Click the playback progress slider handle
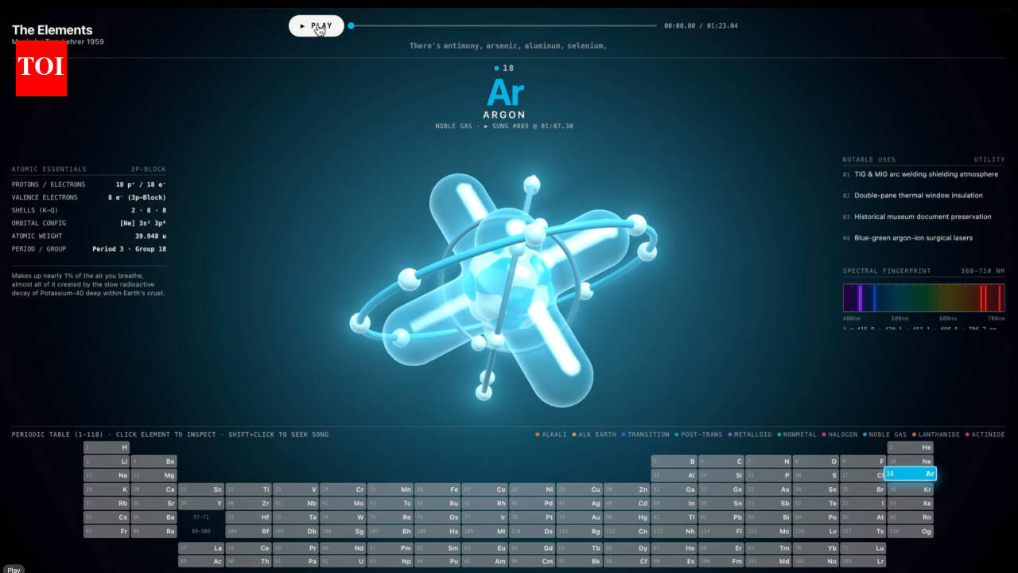 351,25
